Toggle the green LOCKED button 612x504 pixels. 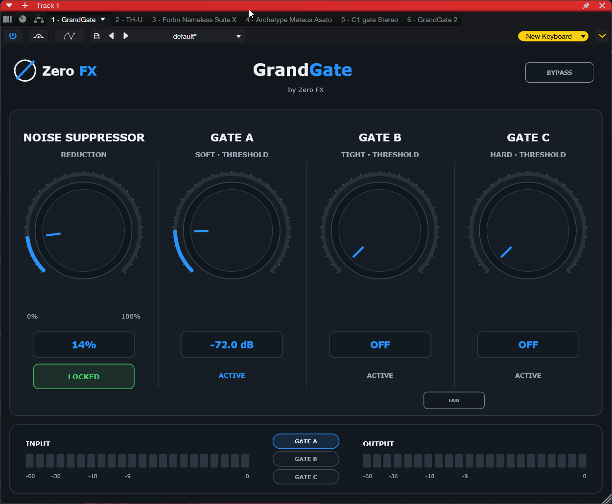[84, 376]
